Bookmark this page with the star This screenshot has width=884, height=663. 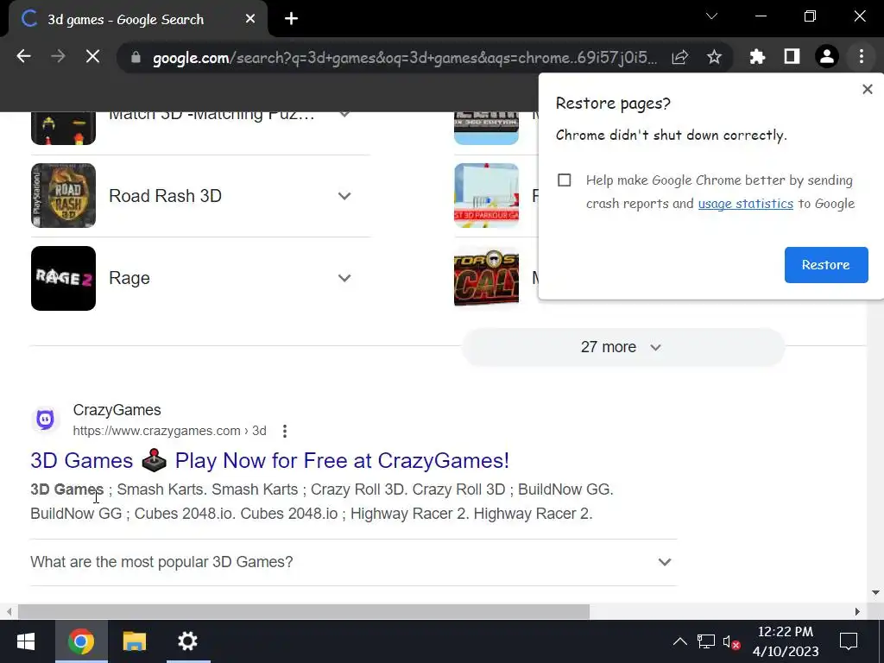(714, 57)
